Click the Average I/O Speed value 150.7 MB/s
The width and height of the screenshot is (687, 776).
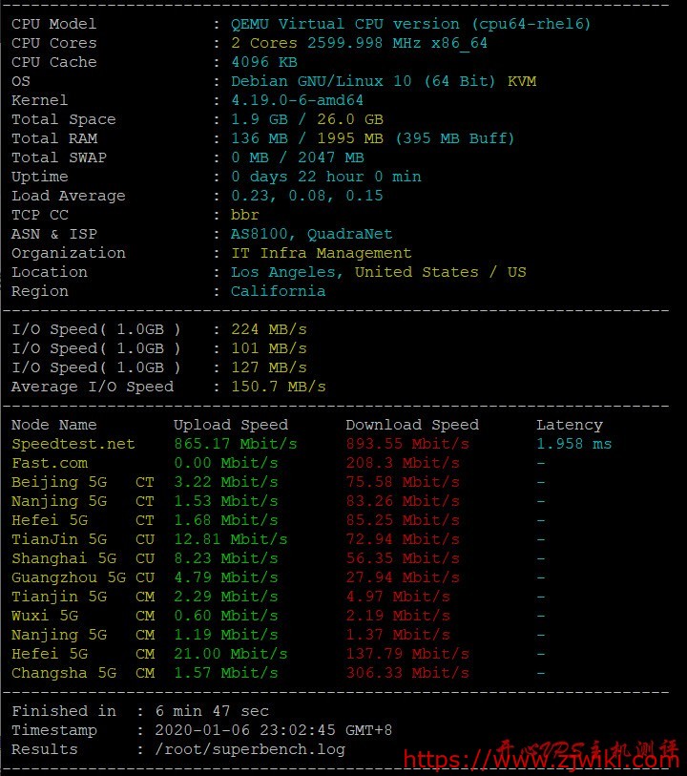(278, 387)
